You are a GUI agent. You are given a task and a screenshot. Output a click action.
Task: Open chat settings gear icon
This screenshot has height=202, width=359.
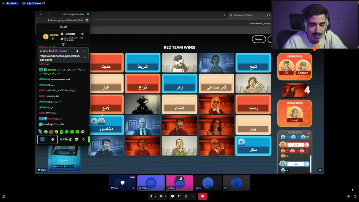pos(83,139)
